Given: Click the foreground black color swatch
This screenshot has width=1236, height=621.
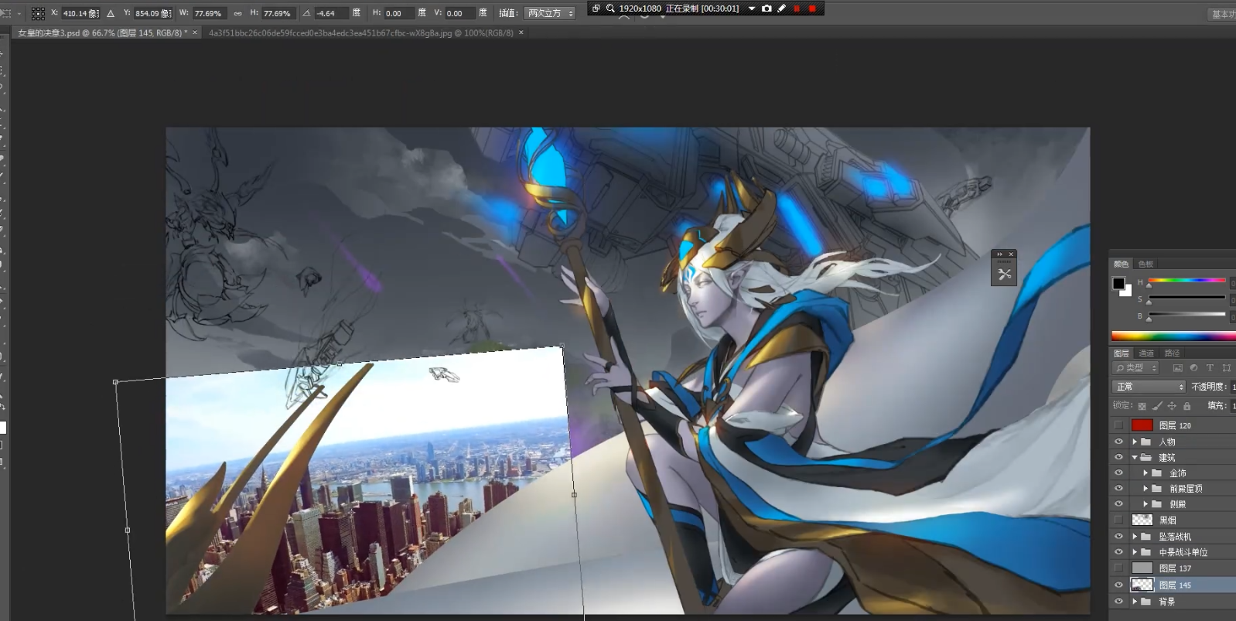Looking at the screenshot, I should [x=1118, y=283].
